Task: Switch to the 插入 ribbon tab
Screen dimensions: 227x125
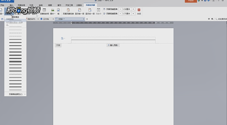Action: click(x=11, y=5)
